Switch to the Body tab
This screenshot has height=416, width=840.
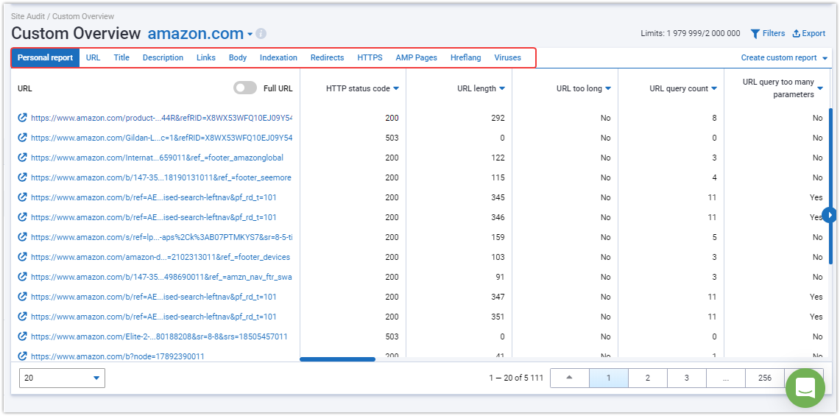coord(238,58)
